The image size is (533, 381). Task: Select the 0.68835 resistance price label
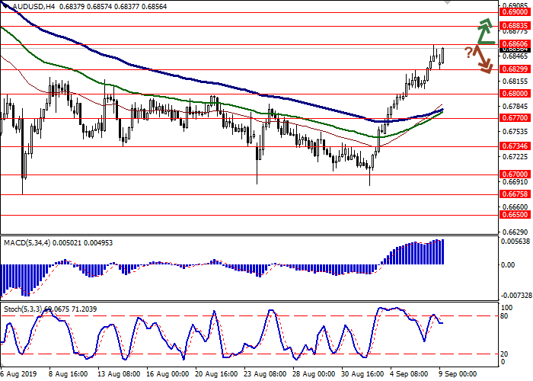click(514, 25)
